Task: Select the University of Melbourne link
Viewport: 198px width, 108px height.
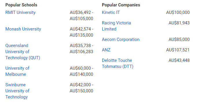Action: coord(17,71)
